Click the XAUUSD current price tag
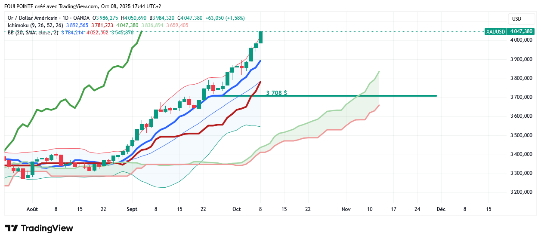This screenshot has width=541, height=241. (x=509, y=31)
